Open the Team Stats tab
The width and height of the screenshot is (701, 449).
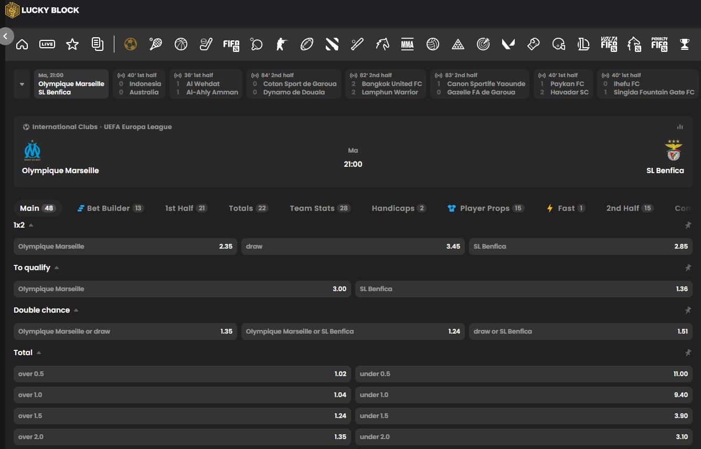pyautogui.click(x=320, y=208)
